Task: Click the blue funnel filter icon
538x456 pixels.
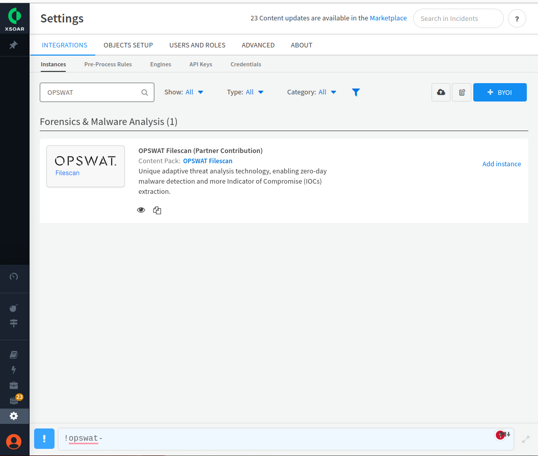Action: pyautogui.click(x=356, y=92)
